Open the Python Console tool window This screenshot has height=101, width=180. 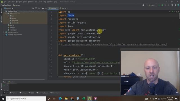[x=56, y=93]
